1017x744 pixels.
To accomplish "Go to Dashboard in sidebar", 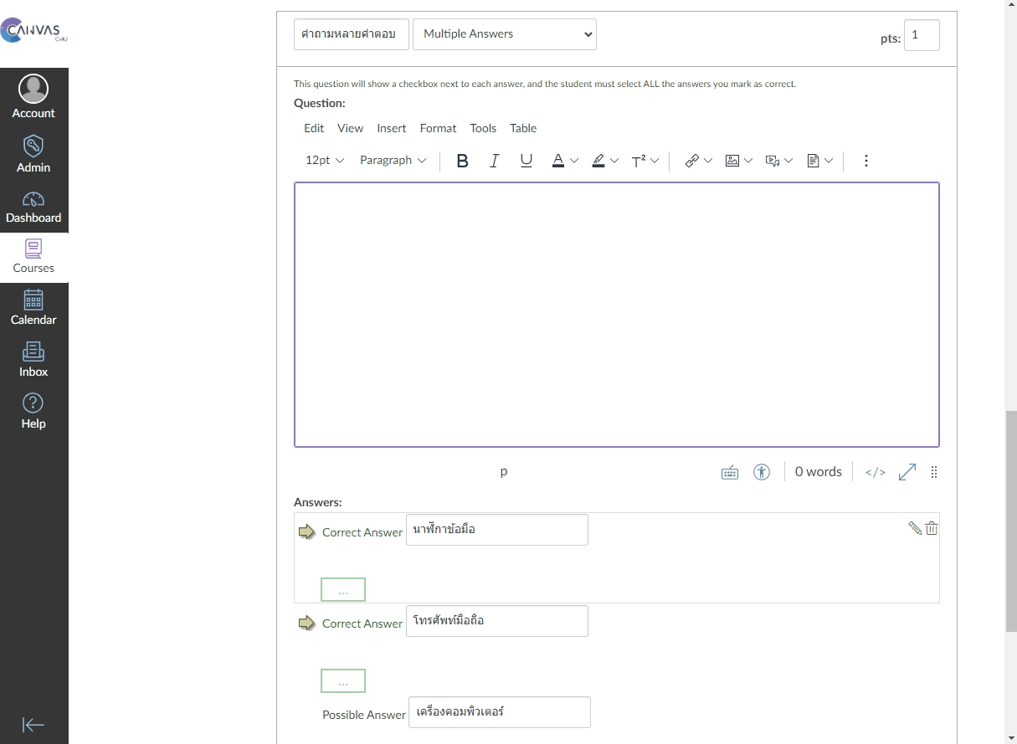I will tap(33, 208).
